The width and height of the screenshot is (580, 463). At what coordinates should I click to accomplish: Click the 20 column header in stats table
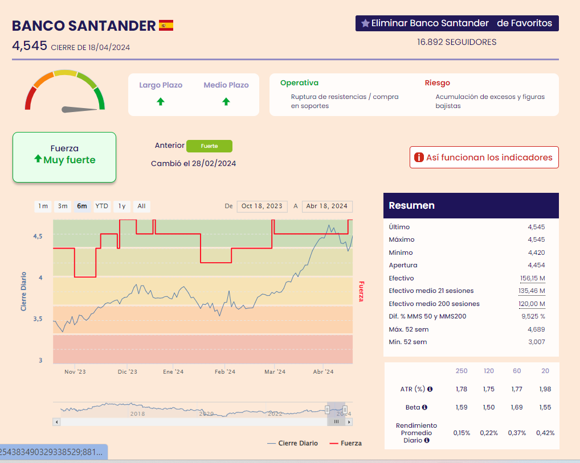545,371
